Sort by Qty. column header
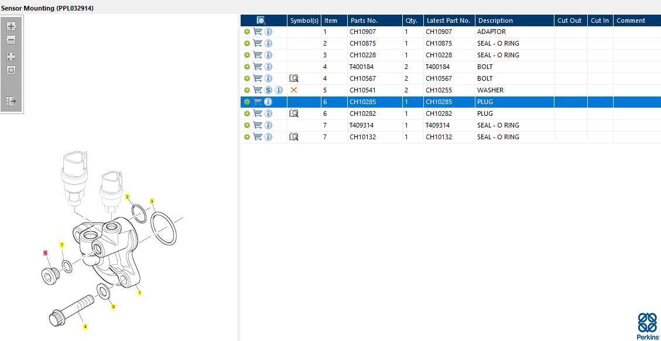The width and height of the screenshot is (661, 341). pos(413,20)
